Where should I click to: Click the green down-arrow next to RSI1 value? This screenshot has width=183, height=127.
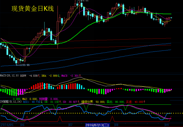tap(42, 102)
